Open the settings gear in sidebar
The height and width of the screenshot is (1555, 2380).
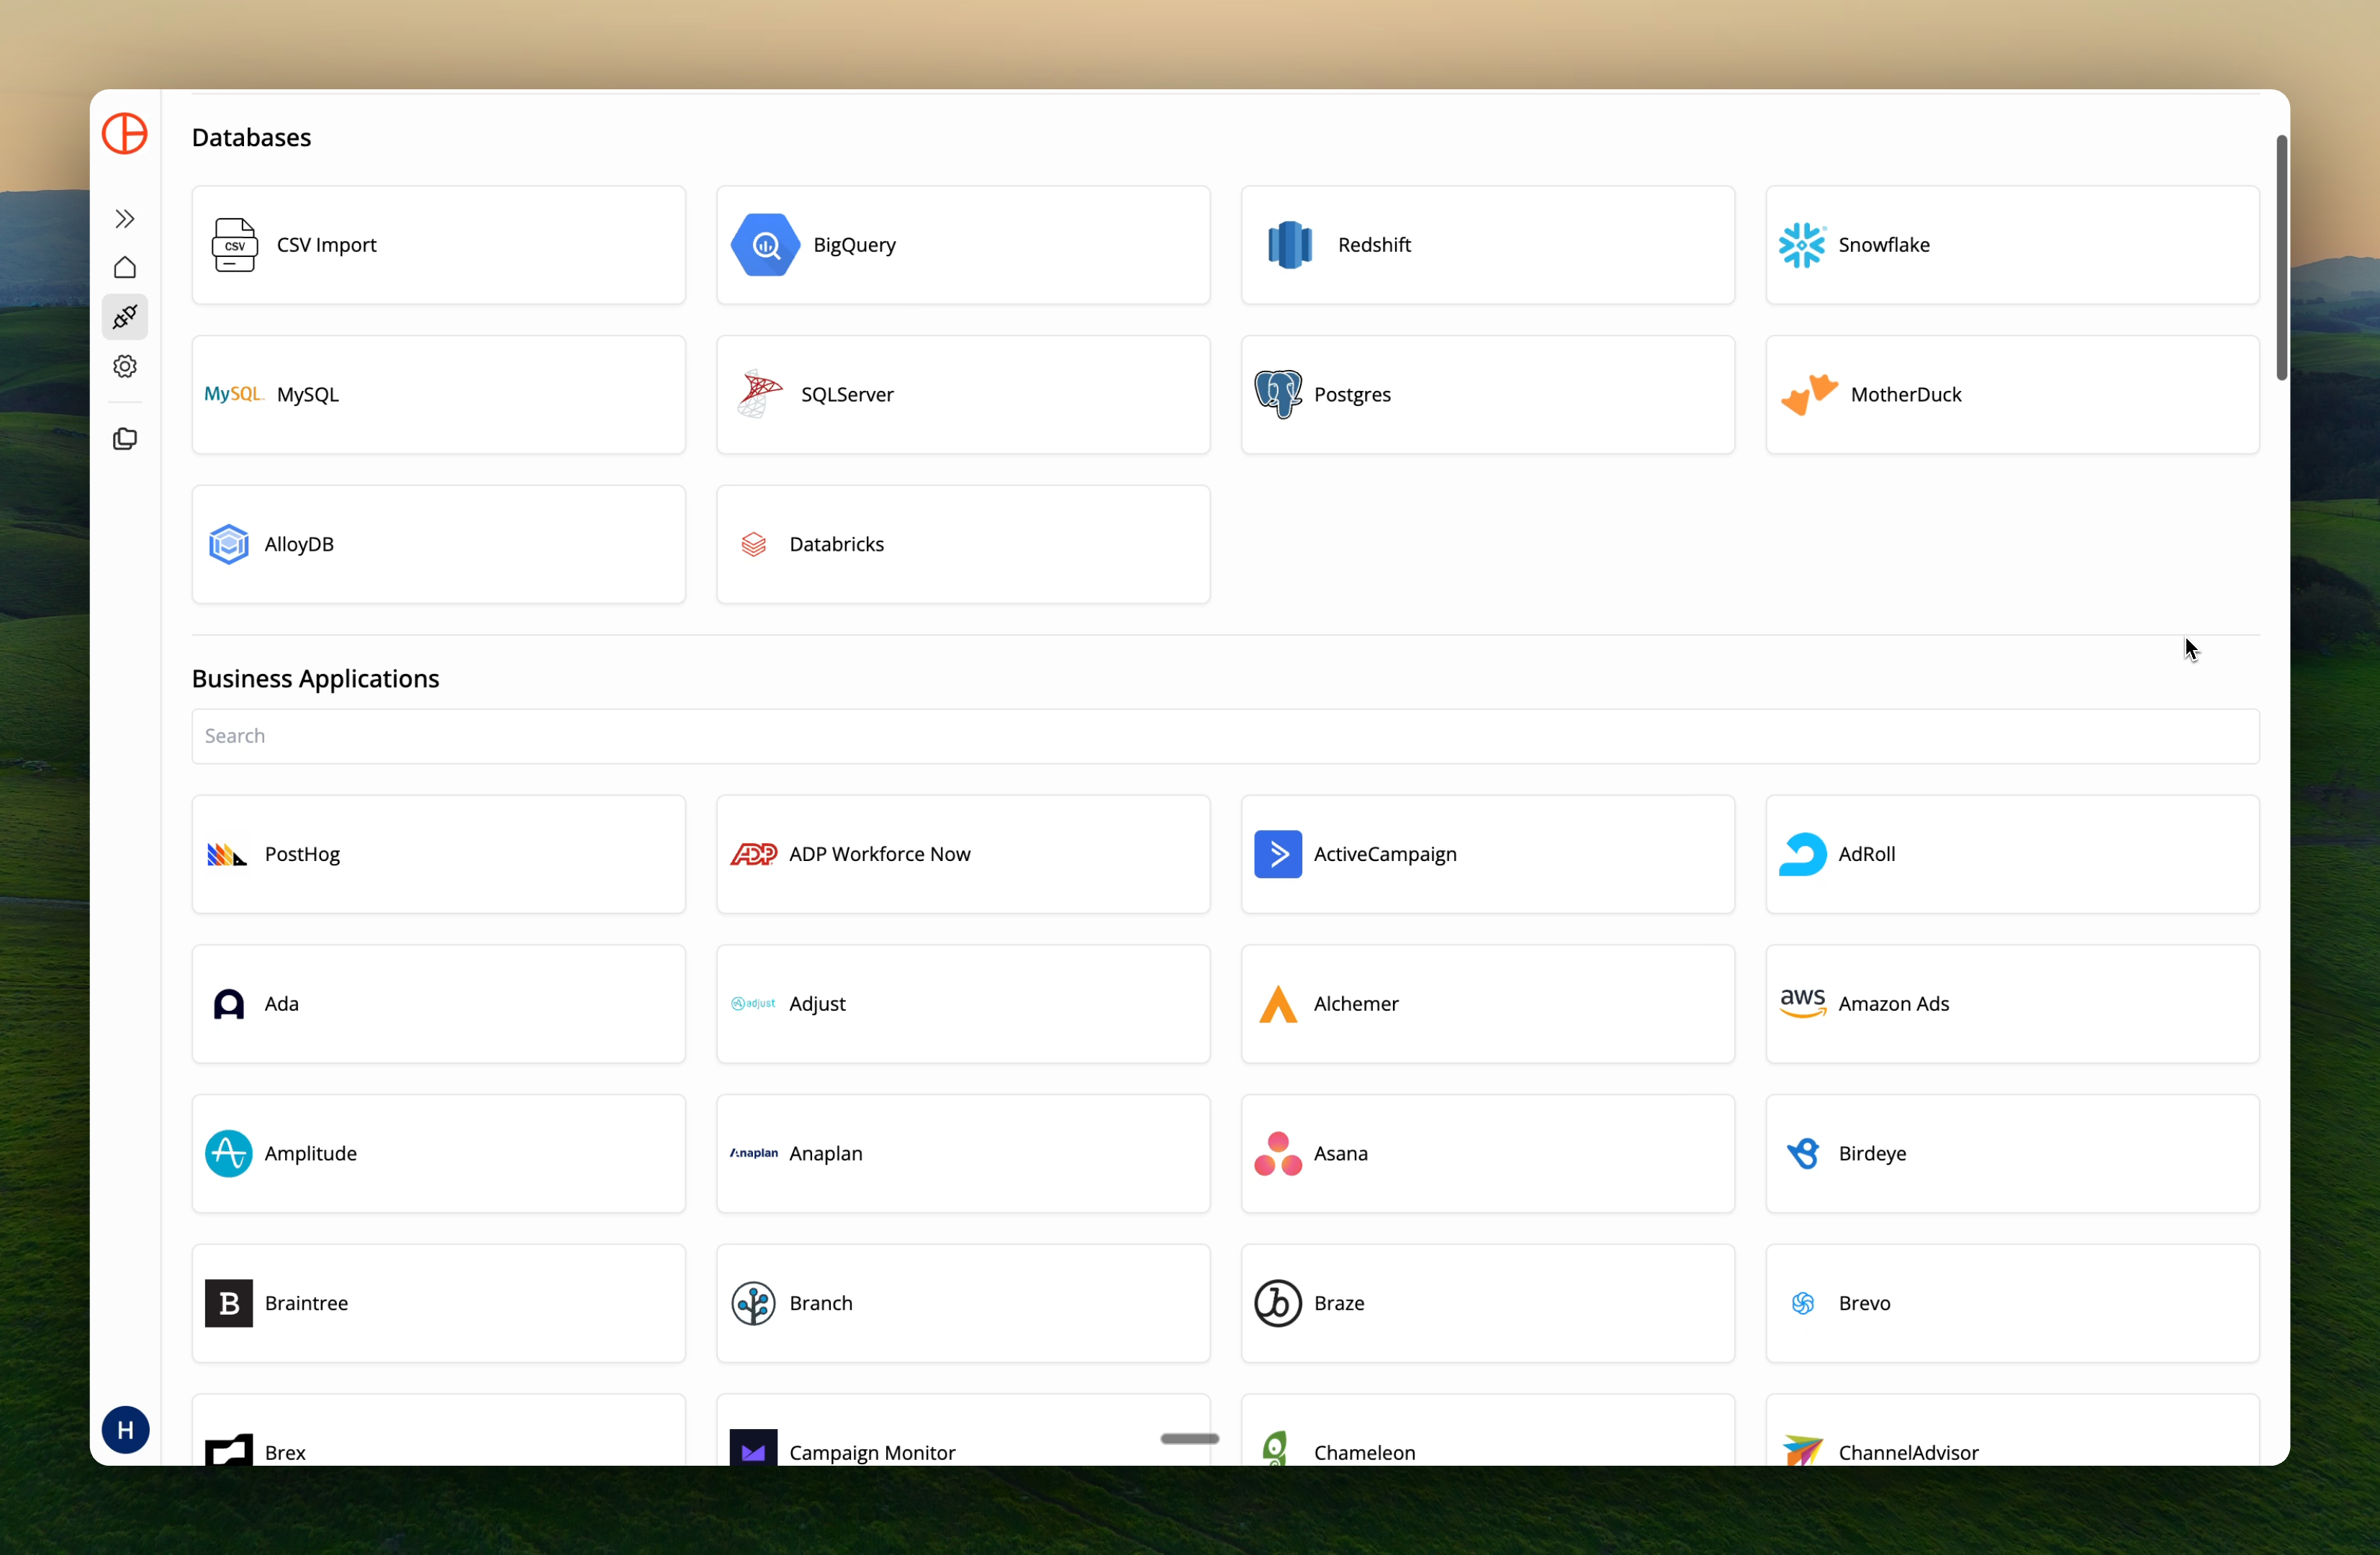pyautogui.click(x=125, y=366)
